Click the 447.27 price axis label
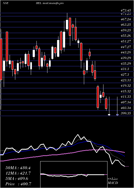This screenshot has width=134, height=188. tap(125, 47)
